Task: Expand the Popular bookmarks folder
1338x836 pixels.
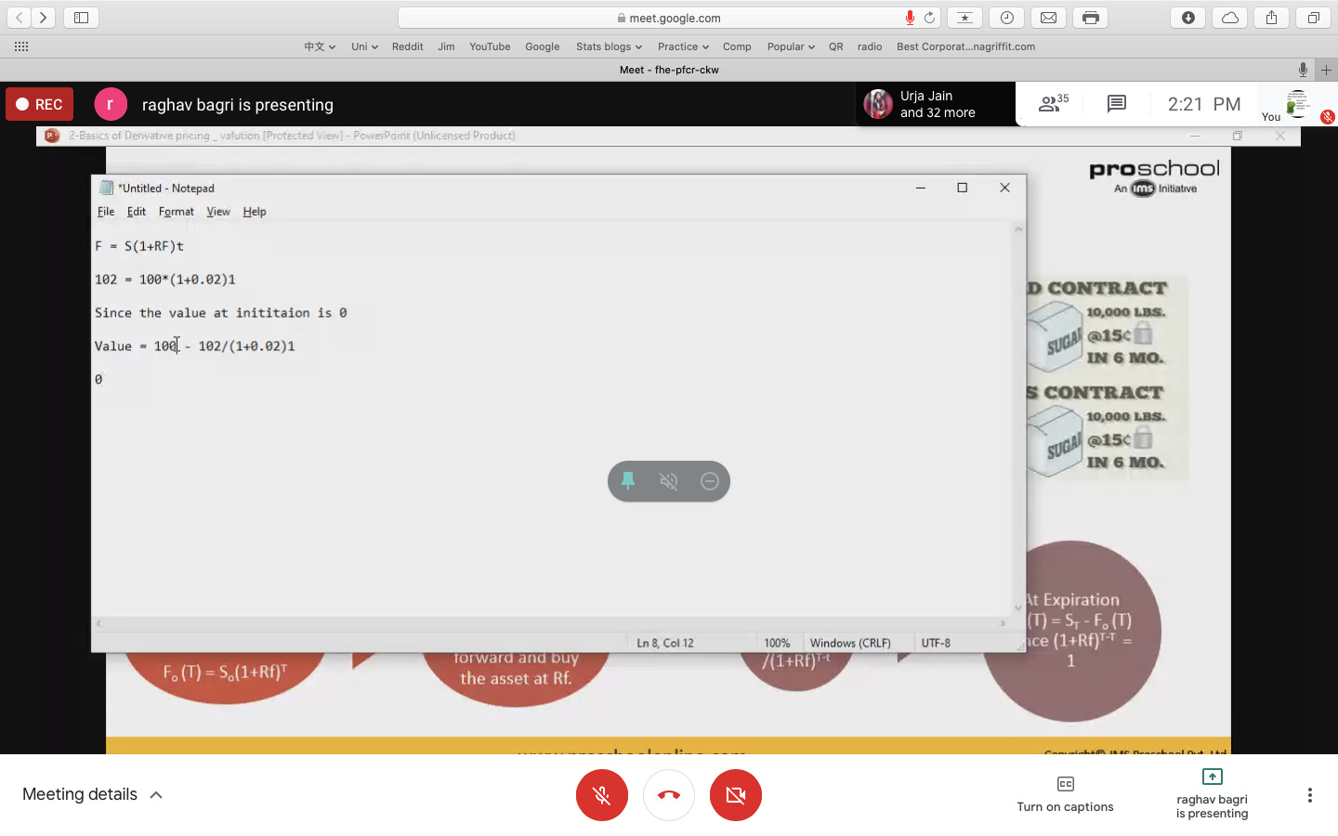Action: coord(791,46)
